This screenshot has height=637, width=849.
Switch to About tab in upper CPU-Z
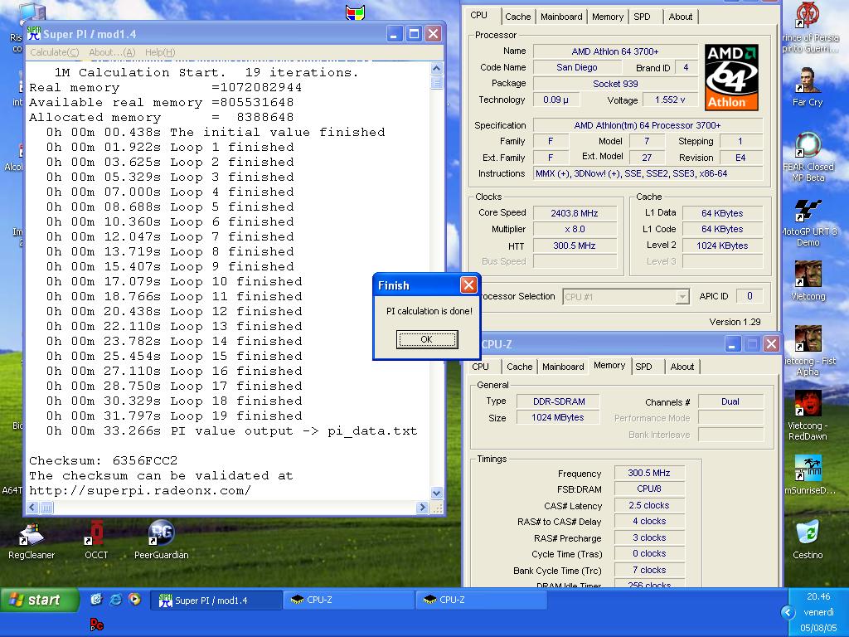click(681, 17)
